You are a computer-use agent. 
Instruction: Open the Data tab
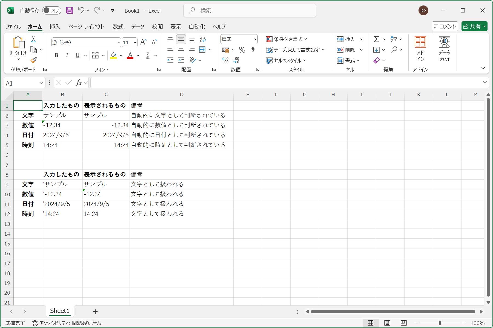137,27
